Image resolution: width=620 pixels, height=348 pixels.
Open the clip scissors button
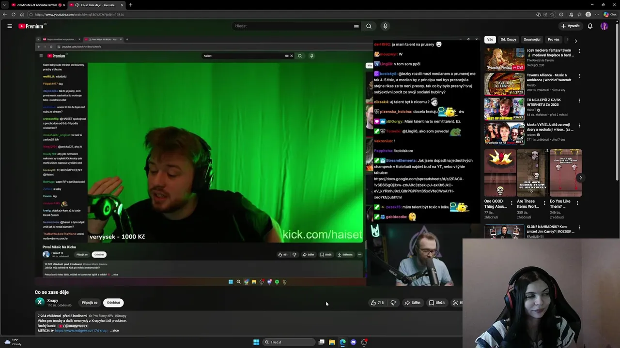point(457,303)
